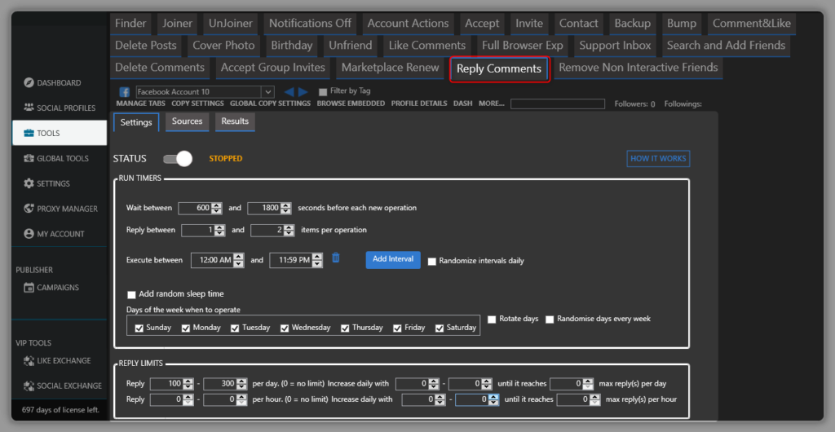Open the Facebook Account 10 dropdown
The width and height of the screenshot is (835, 432).
pos(267,92)
